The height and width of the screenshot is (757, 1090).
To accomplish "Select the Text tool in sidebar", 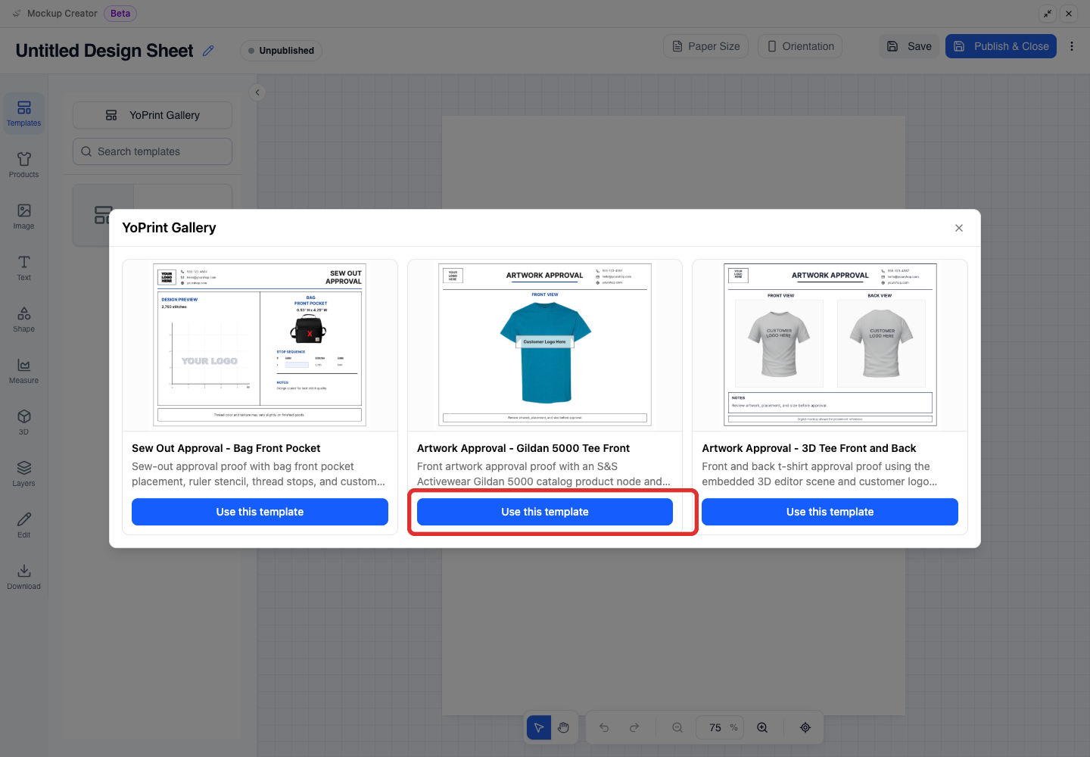I will pyautogui.click(x=24, y=268).
